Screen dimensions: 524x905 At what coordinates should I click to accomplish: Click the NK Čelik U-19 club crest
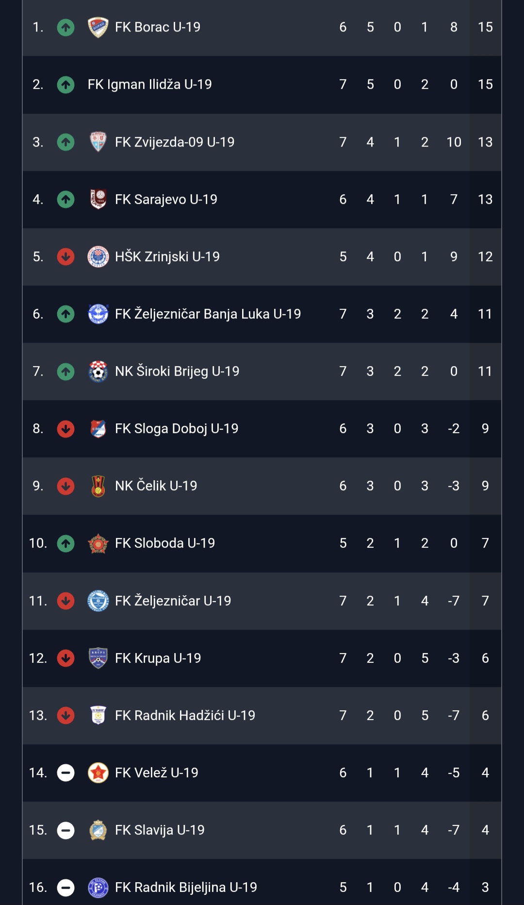pos(98,486)
